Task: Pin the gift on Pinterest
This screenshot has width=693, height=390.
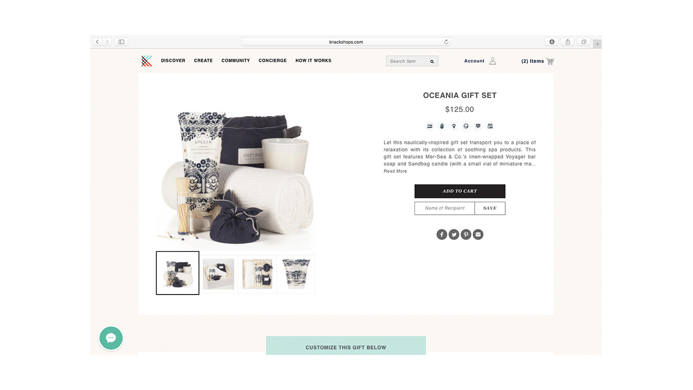Action: [466, 234]
